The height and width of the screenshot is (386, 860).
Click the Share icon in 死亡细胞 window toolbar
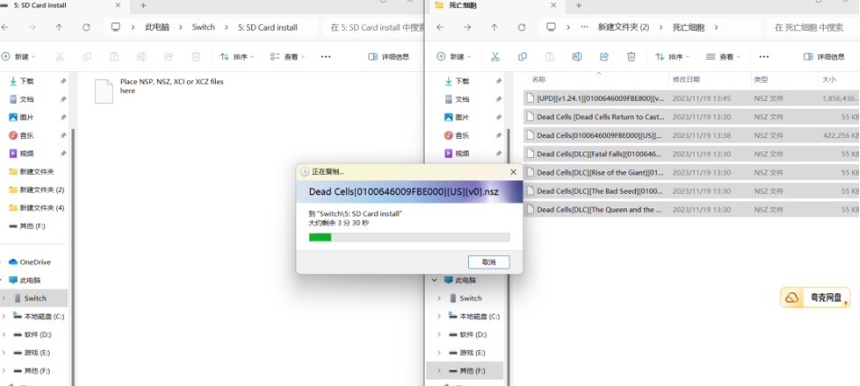pos(604,56)
